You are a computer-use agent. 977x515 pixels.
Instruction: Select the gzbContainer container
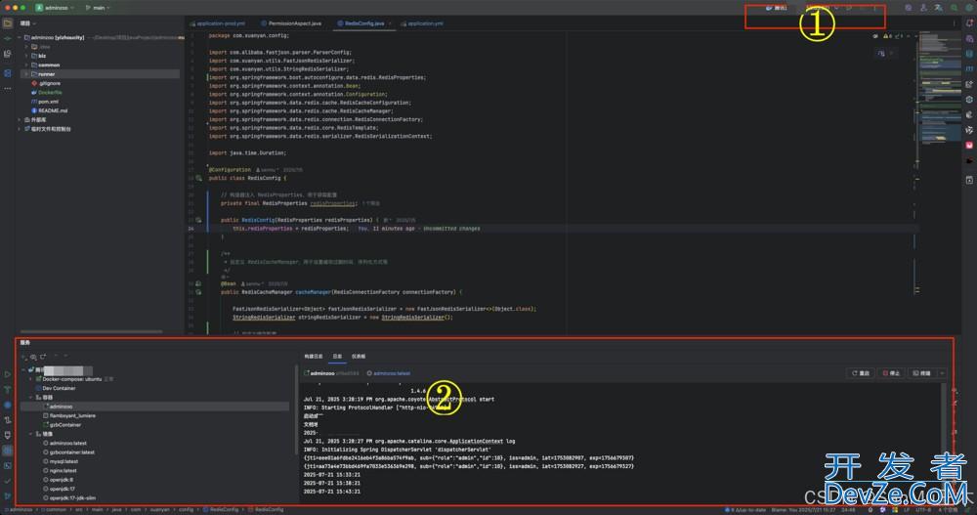[62, 424]
